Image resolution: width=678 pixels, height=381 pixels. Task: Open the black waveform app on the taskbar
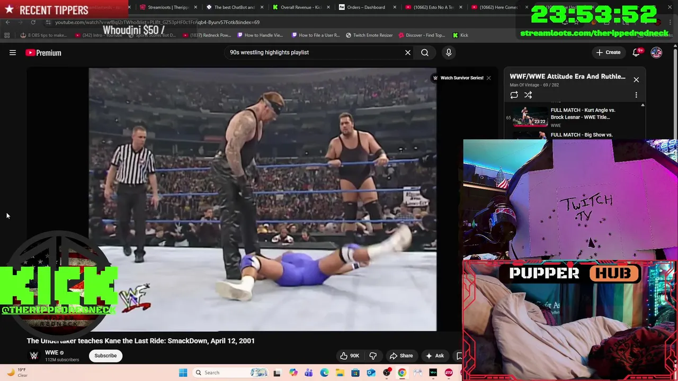pyautogui.click(x=433, y=373)
